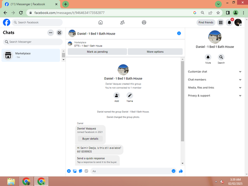The height and width of the screenshot is (186, 248).
Task: Click the Google icon in address bar
Action: 195,13
